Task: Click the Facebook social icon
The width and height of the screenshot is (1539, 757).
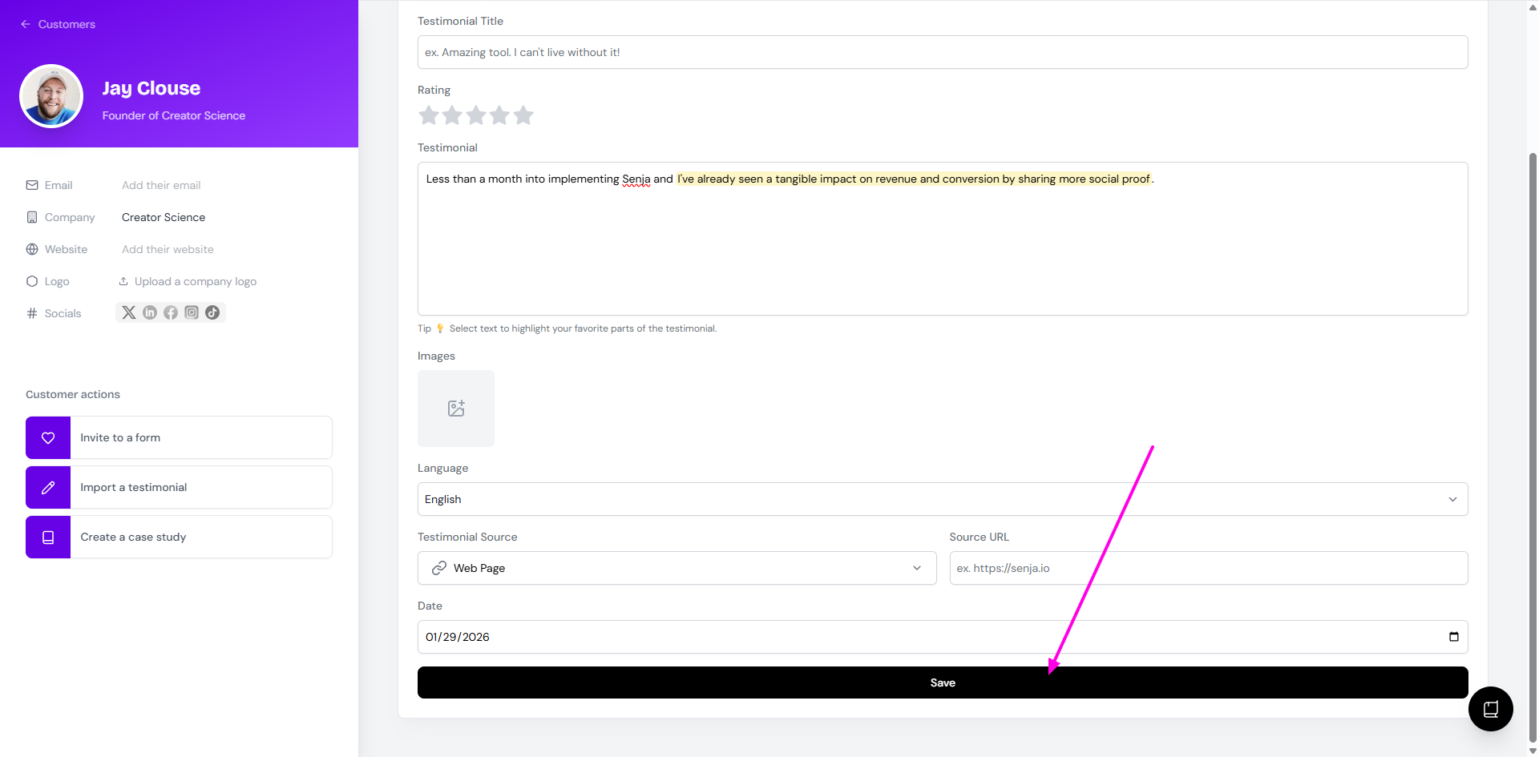Action: (171, 312)
